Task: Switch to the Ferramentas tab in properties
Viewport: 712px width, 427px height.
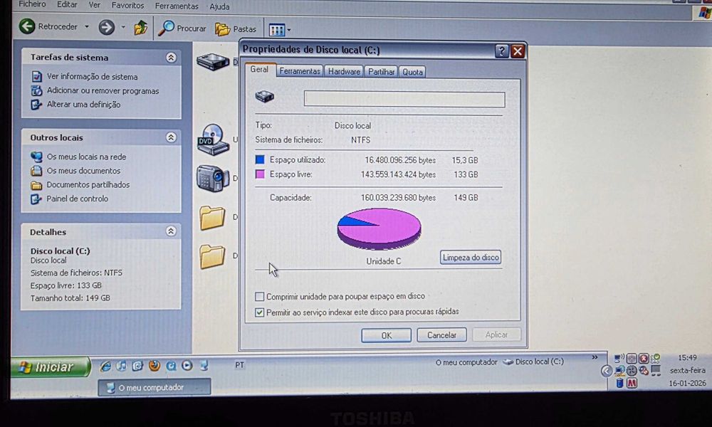Action: (300, 71)
